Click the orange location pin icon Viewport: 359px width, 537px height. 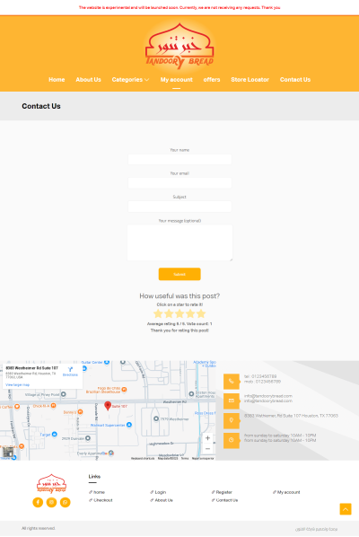tap(232, 420)
